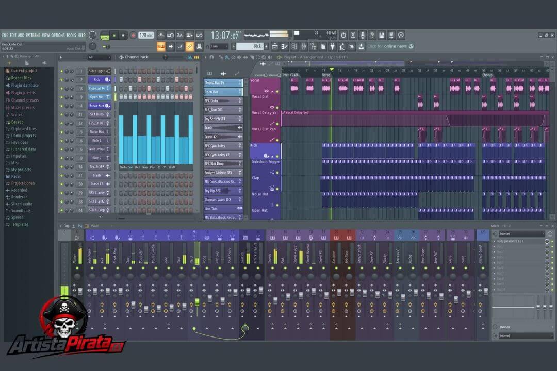Open the Line snap dropdown

pos(219,46)
